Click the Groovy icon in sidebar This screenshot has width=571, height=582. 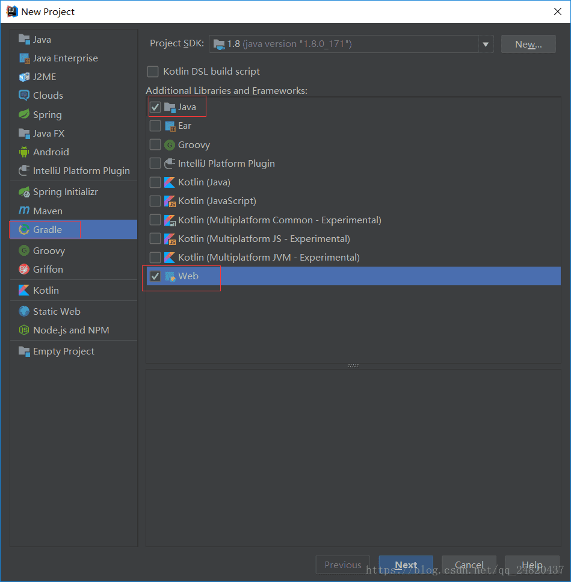24,250
